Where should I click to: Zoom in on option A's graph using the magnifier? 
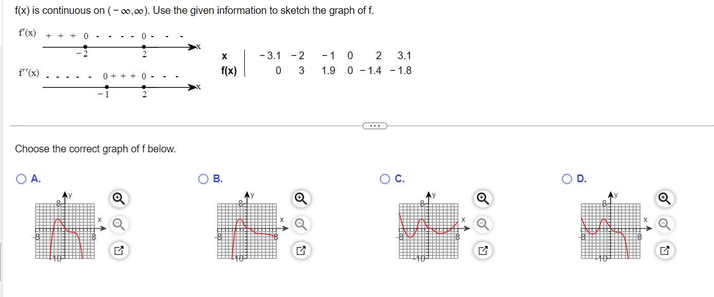tap(119, 198)
